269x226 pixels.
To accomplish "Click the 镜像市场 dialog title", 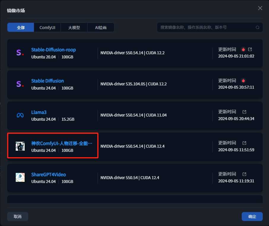I will (x=16, y=10).
